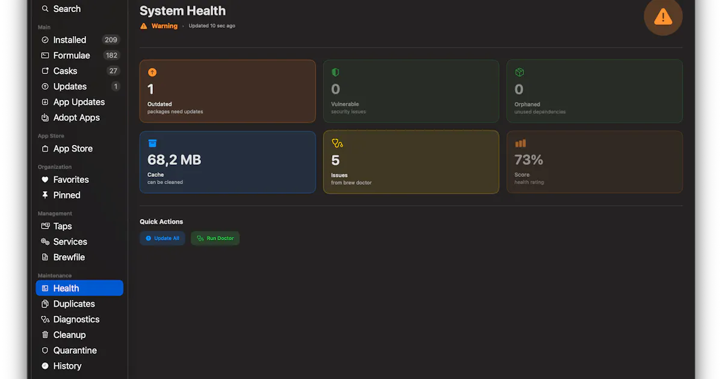Open the Orphaned dependencies card

(x=594, y=91)
